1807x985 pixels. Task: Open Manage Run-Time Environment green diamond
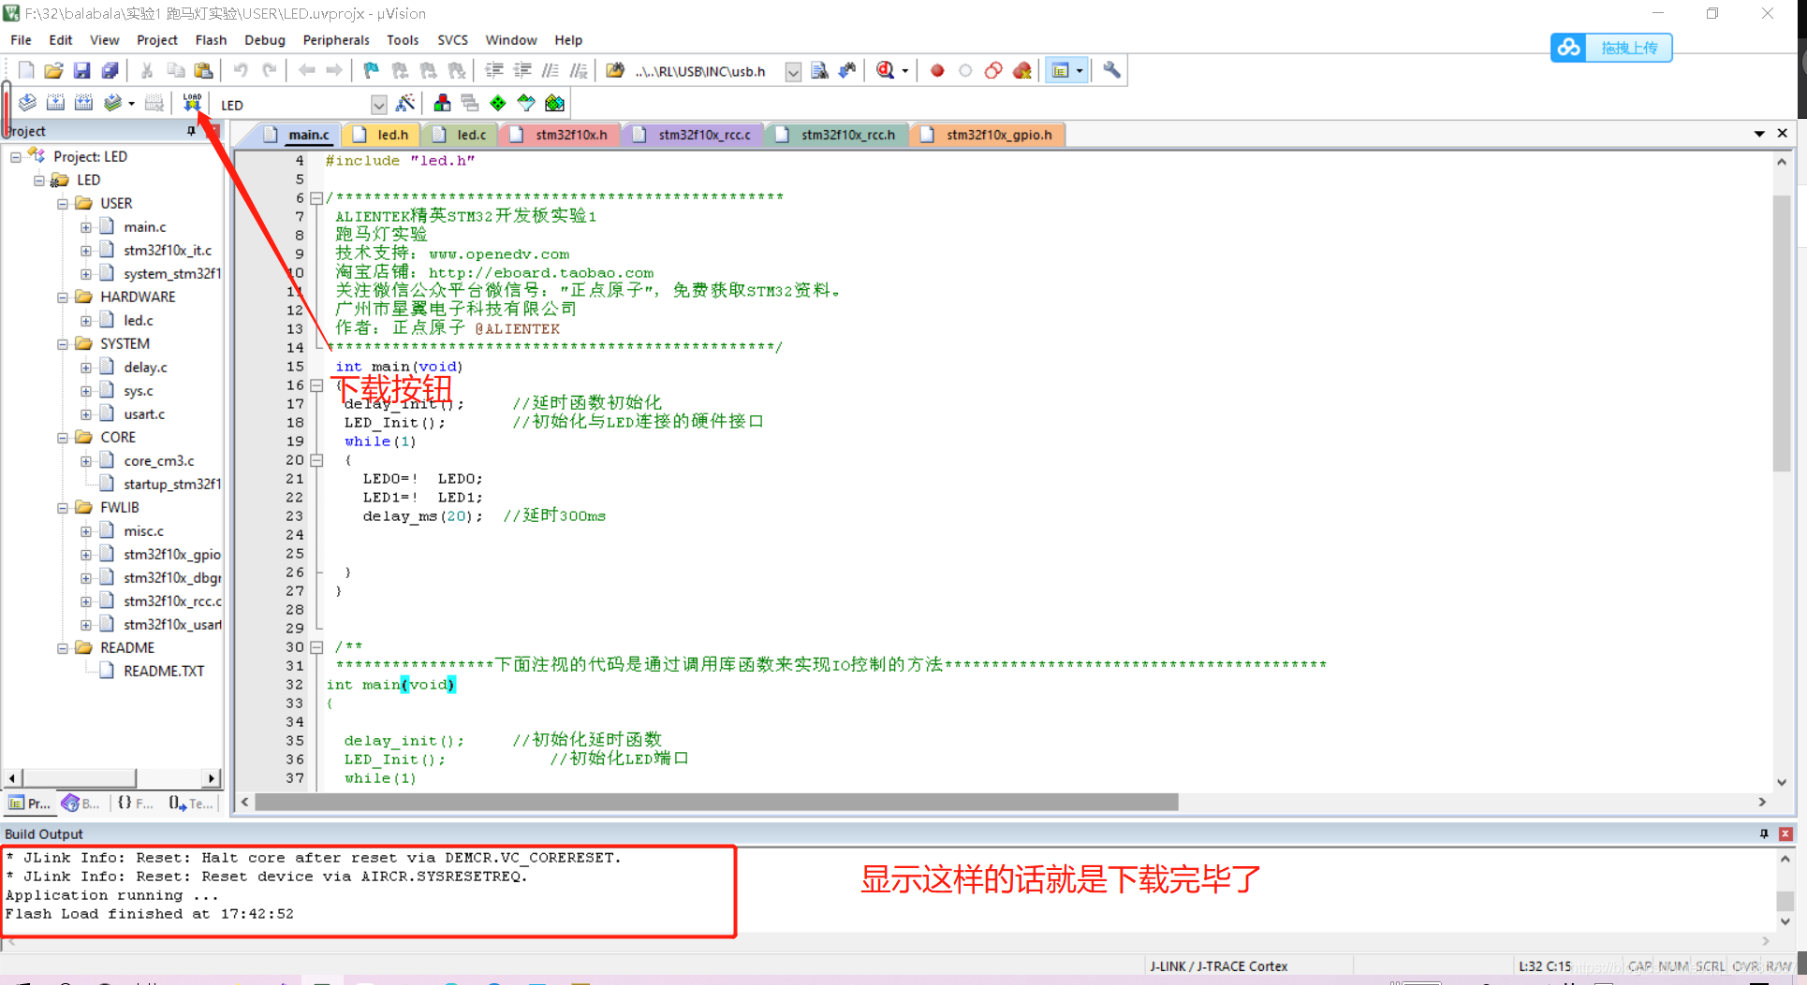pyautogui.click(x=498, y=103)
